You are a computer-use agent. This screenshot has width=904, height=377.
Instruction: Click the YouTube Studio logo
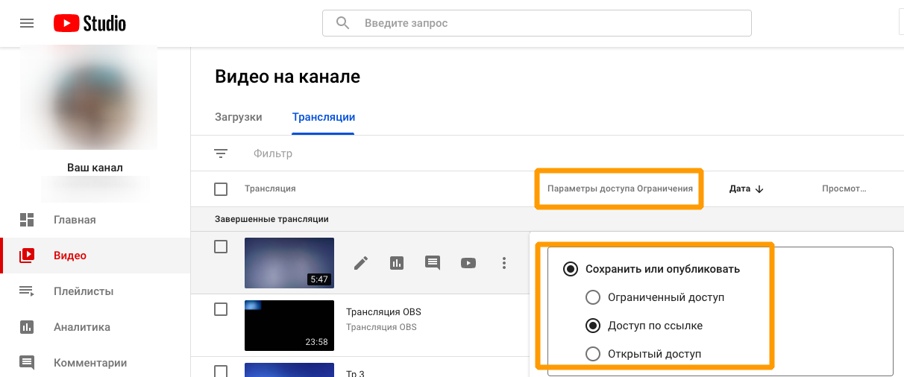(90, 23)
